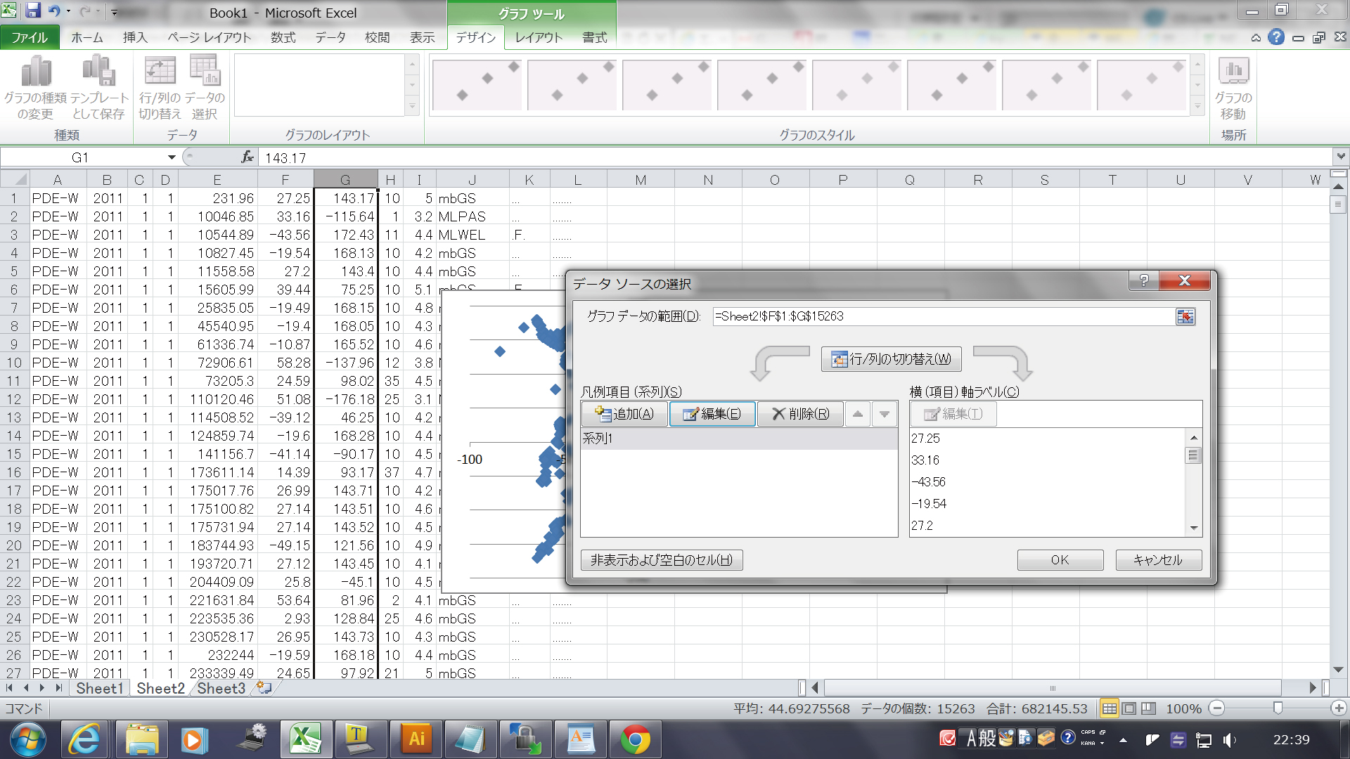The width and height of the screenshot is (1350, 759).
Task: Click the chart data range input field
Action: click(944, 316)
